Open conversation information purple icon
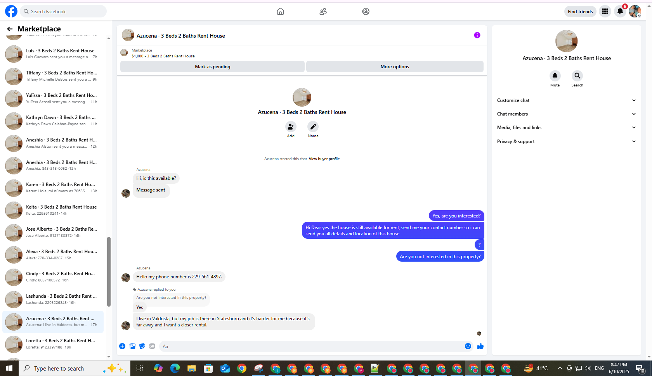 tap(477, 35)
